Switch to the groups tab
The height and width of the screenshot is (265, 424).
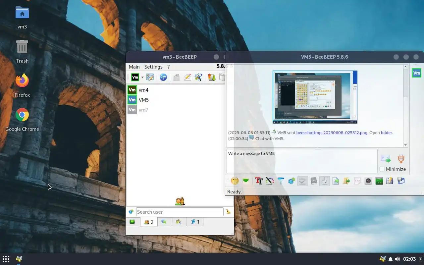pyautogui.click(x=179, y=222)
